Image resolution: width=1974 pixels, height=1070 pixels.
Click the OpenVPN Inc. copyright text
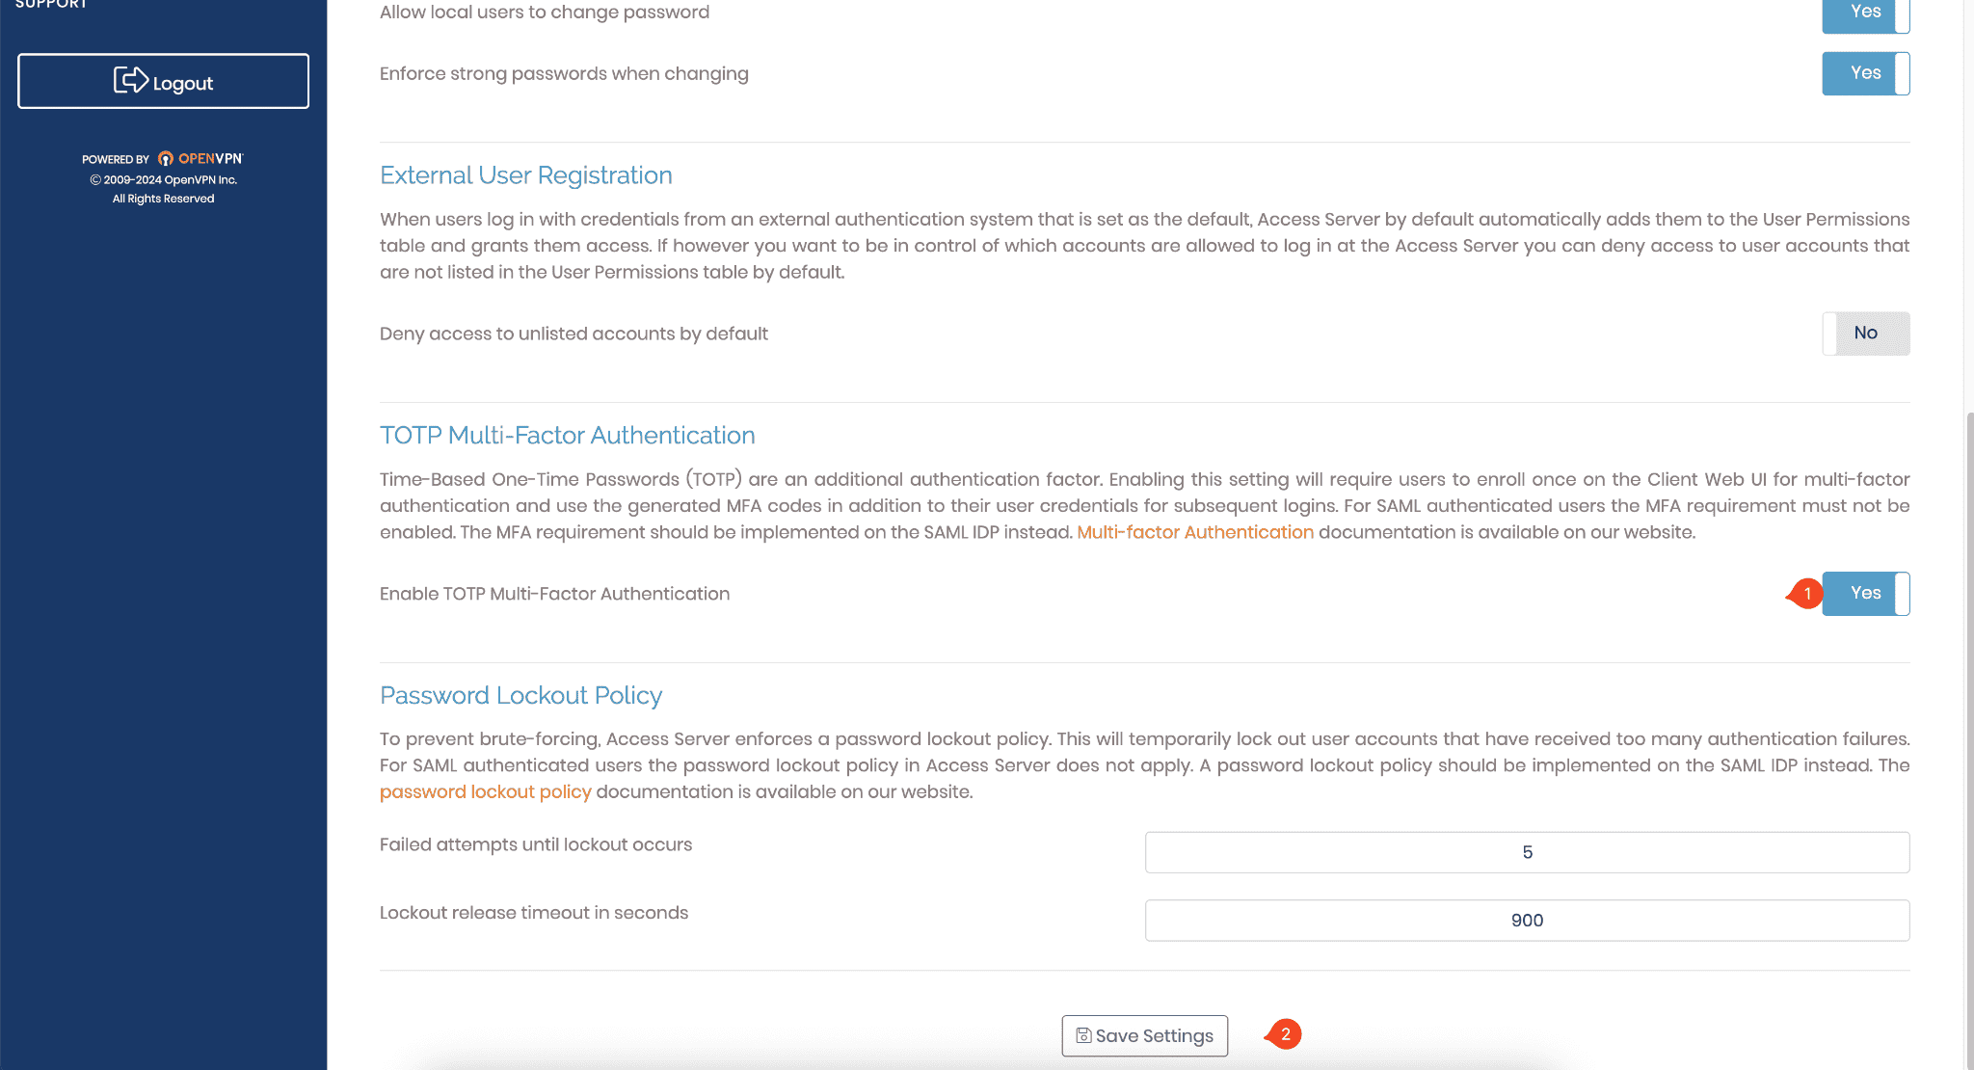click(x=163, y=180)
